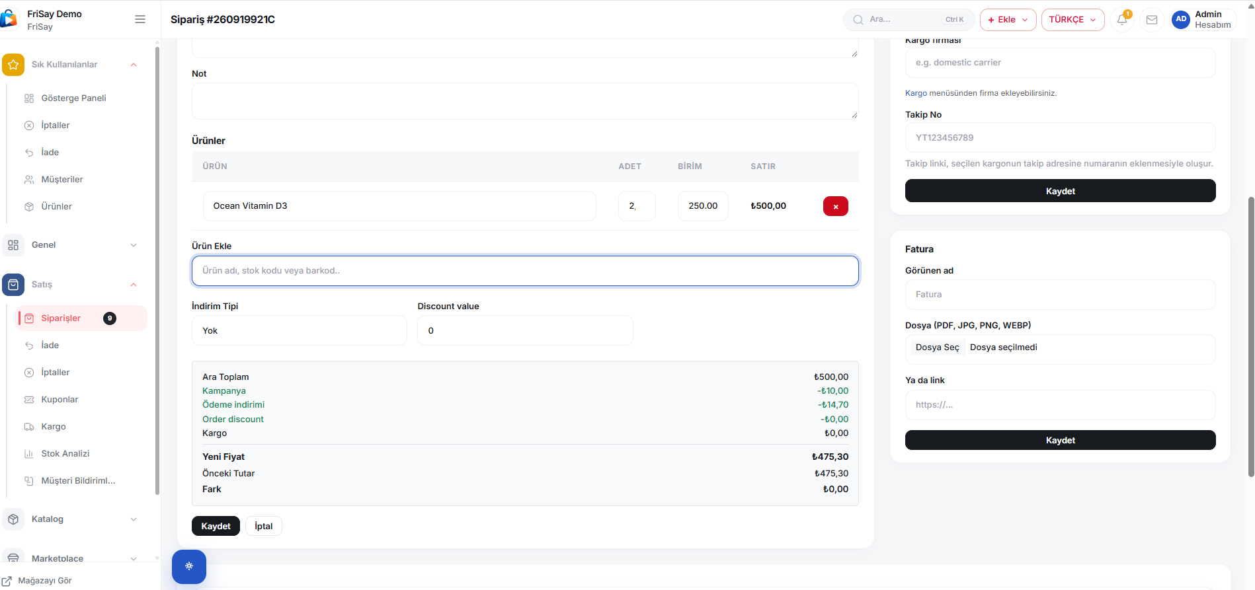Image resolution: width=1255 pixels, height=590 pixels.
Task: Click the Ocean Vitamin D3 quantity field
Action: point(637,206)
